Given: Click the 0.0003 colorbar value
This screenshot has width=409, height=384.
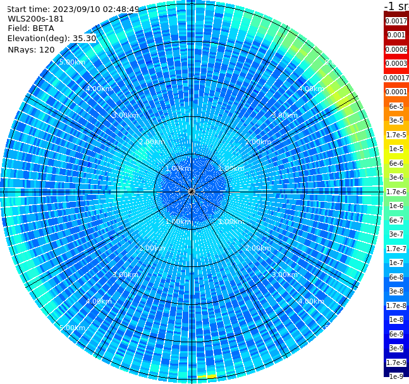Looking at the screenshot, I should click(x=396, y=63).
